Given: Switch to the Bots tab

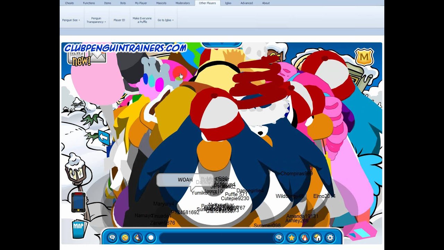Looking at the screenshot, I should click(123, 3).
